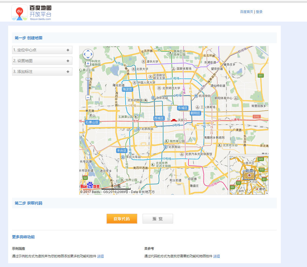Select the 石景山区 district label
The image size is (307, 267).
pos(92,122)
